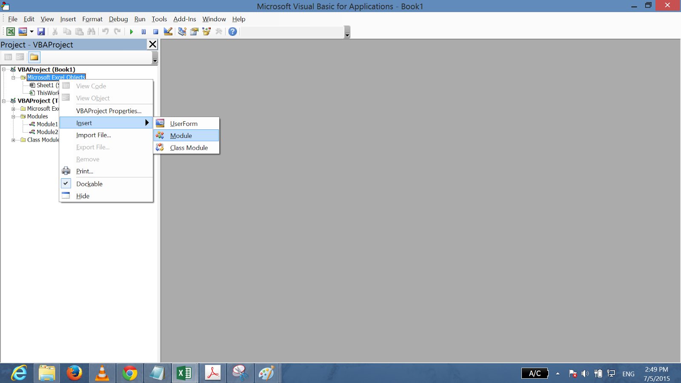Toggle Design Mode with the ruler icon
681x383 pixels.
168,31
